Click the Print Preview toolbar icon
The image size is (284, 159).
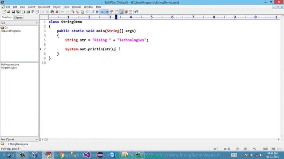pyautogui.click(x=24, y=12)
